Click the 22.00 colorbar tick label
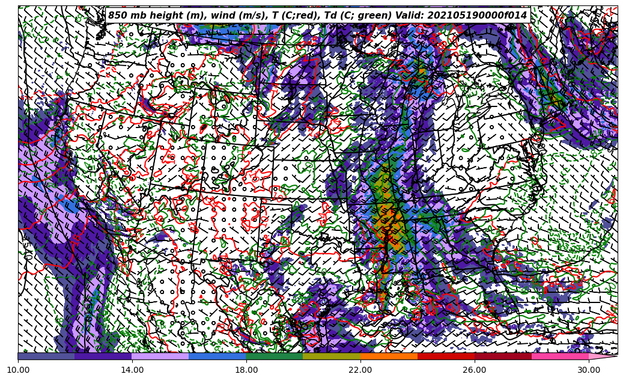 (360, 370)
